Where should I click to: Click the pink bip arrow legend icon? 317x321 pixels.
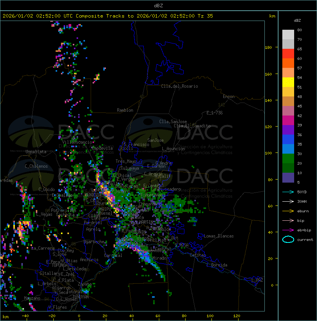pos(288,221)
